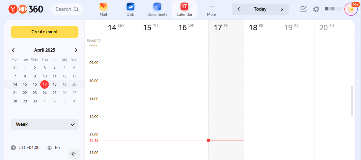Viewport: 361px width, 160px height.
Task: Click the Create event button
Action: [44, 32]
